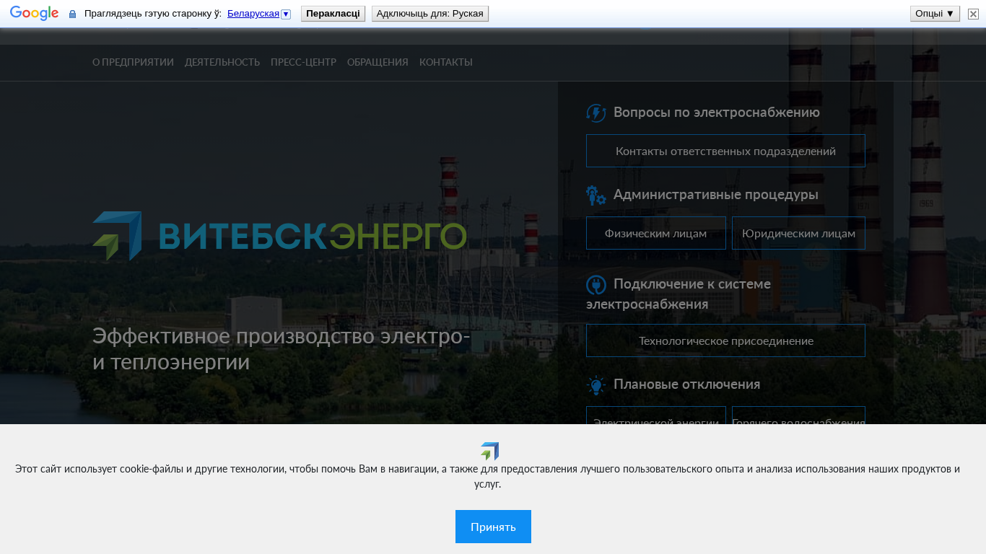Select Юридическим лицам procedures
Image resolution: width=986 pixels, height=554 pixels.
tap(798, 233)
